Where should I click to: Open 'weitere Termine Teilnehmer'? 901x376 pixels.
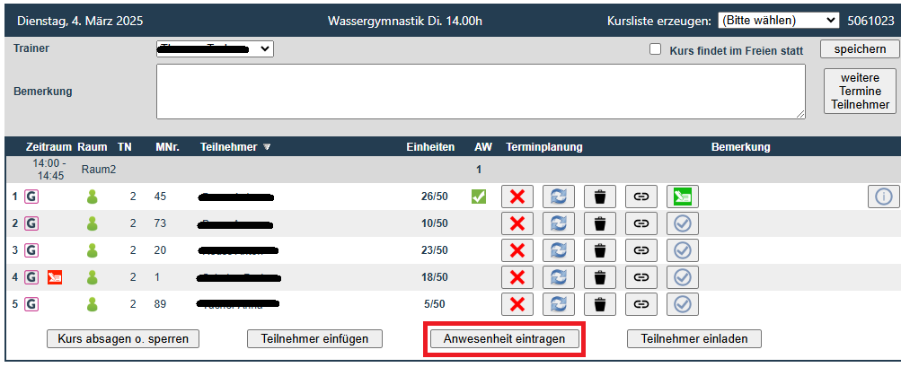click(x=860, y=91)
